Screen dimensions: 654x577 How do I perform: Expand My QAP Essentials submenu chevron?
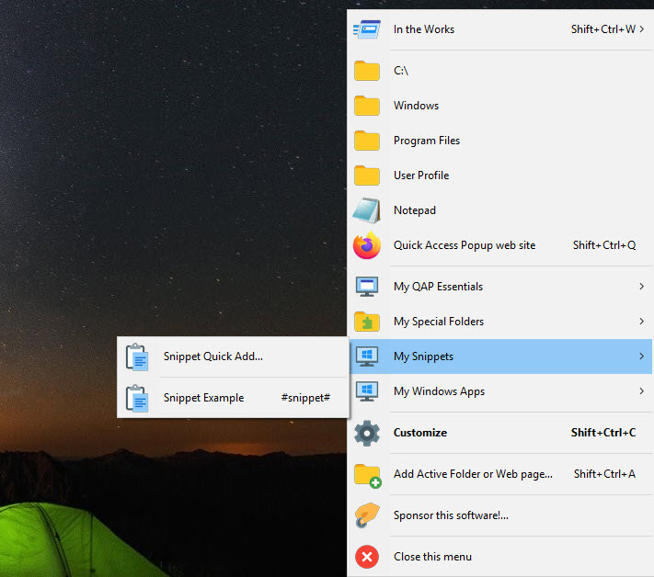coord(642,287)
